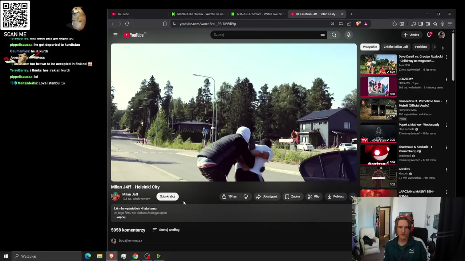The image size is (465, 261).
Task: Open File Explorer from taskbar
Action: point(100,256)
